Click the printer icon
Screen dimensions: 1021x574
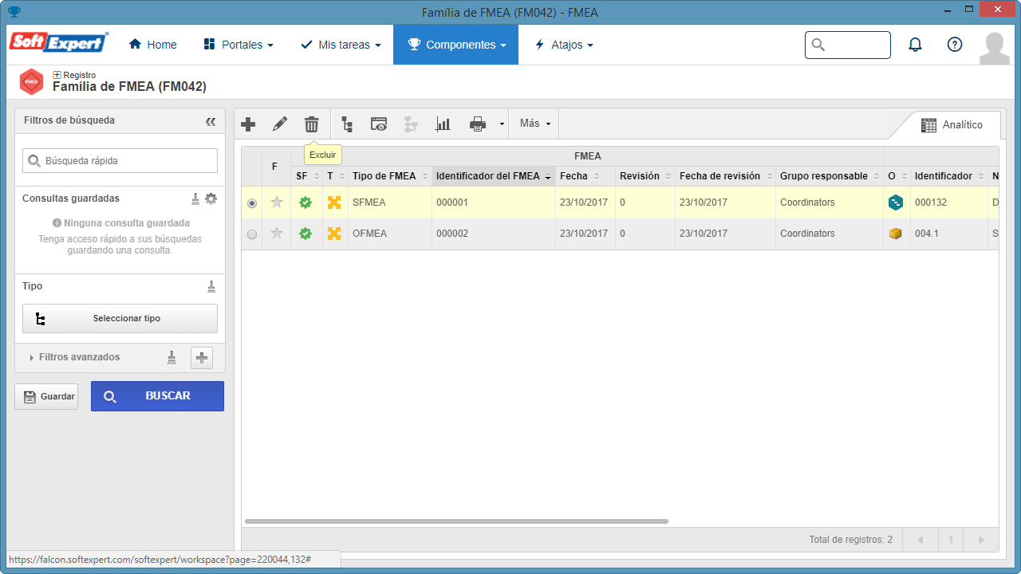click(x=478, y=124)
